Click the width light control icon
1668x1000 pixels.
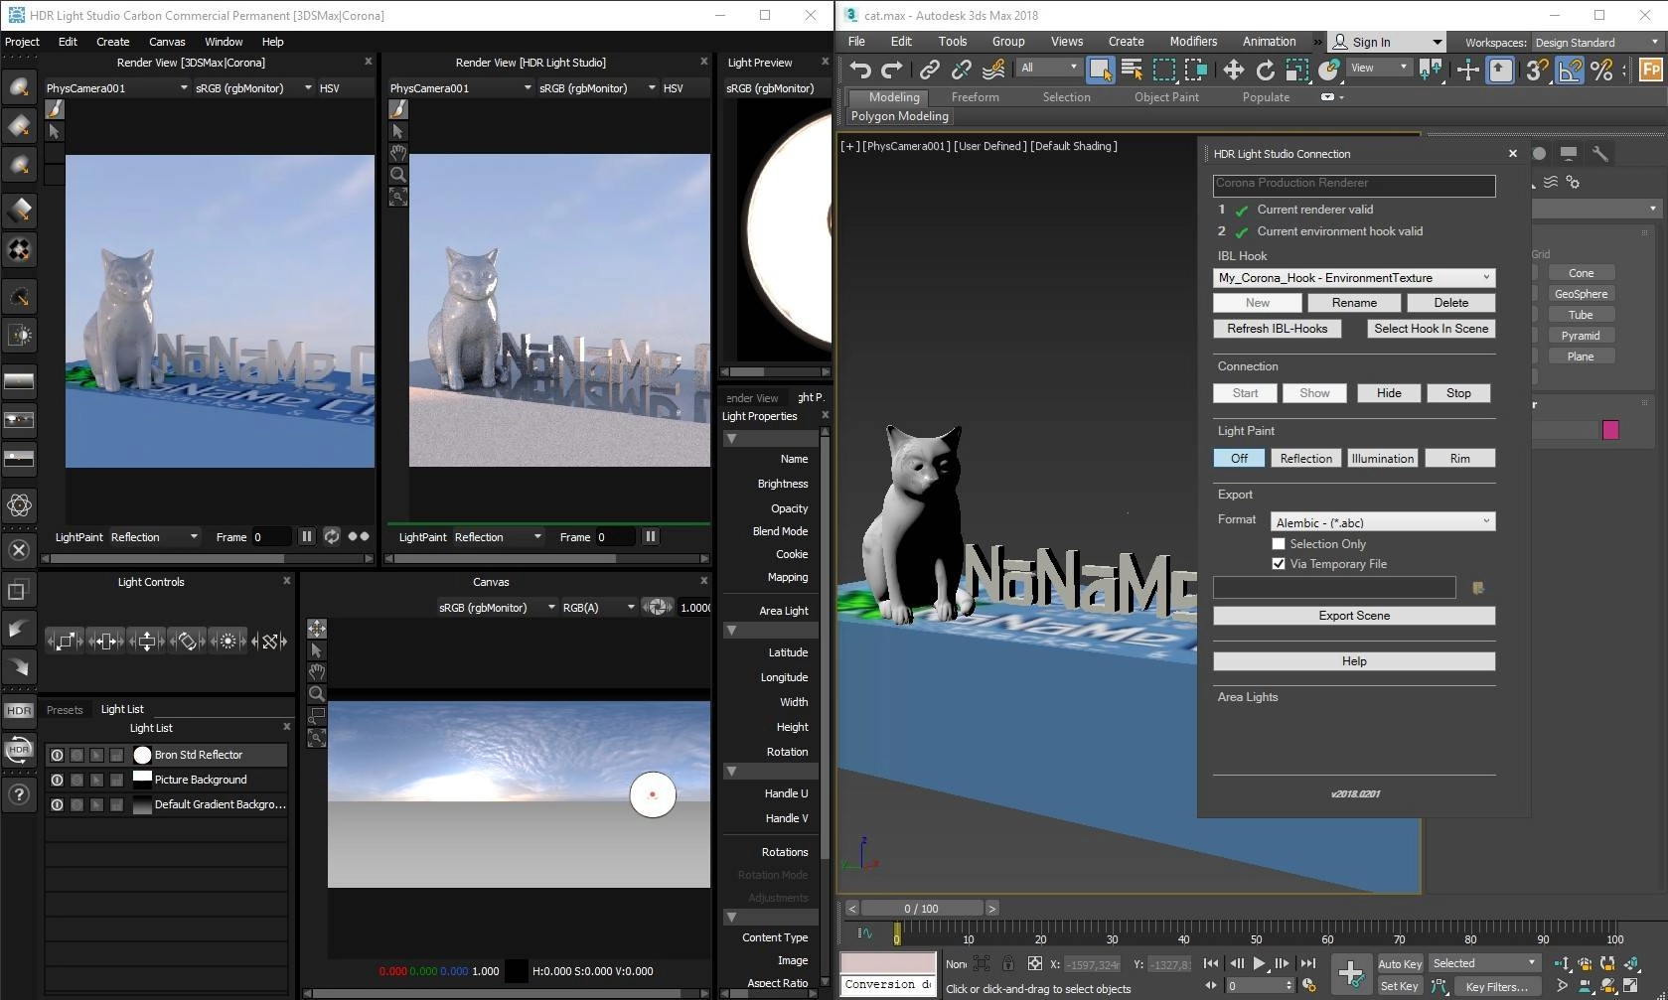pos(105,642)
